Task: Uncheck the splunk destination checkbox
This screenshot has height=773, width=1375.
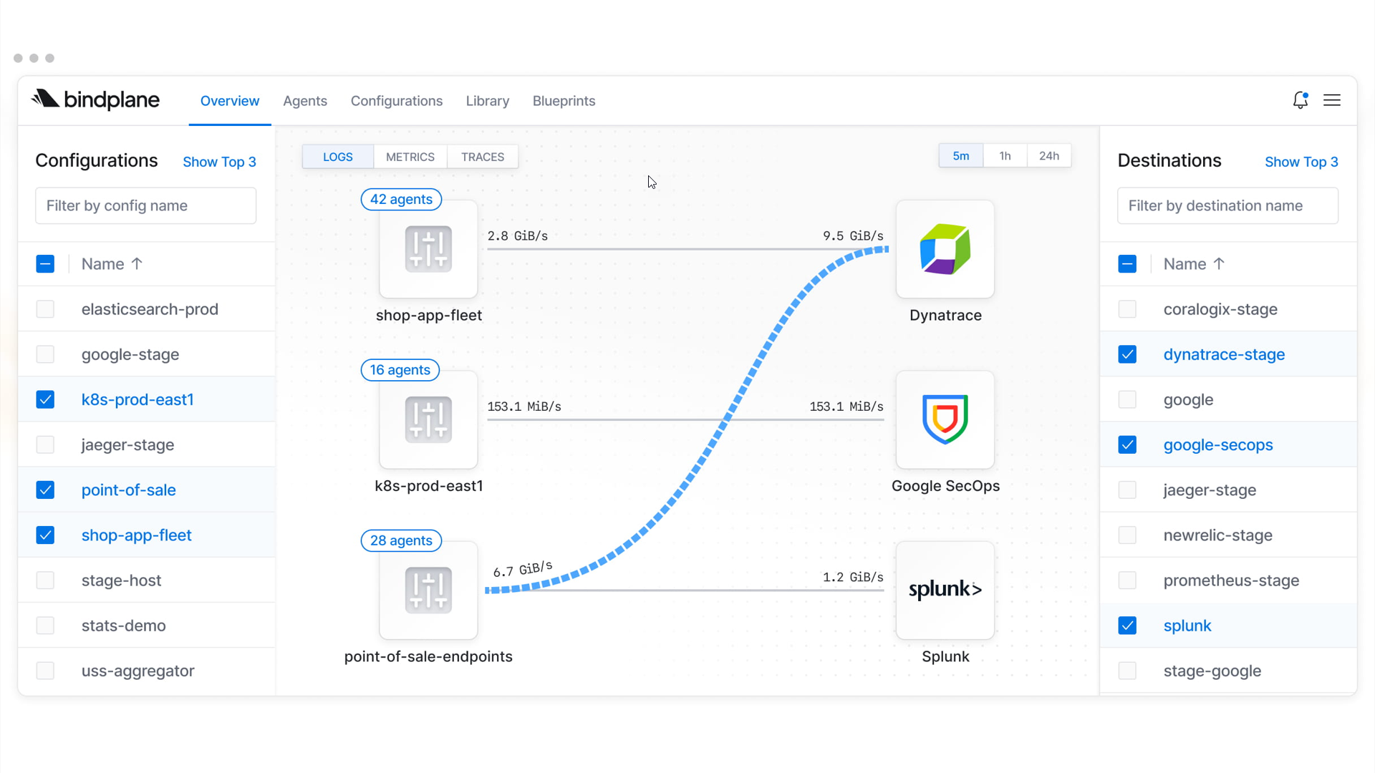Action: tap(1127, 626)
